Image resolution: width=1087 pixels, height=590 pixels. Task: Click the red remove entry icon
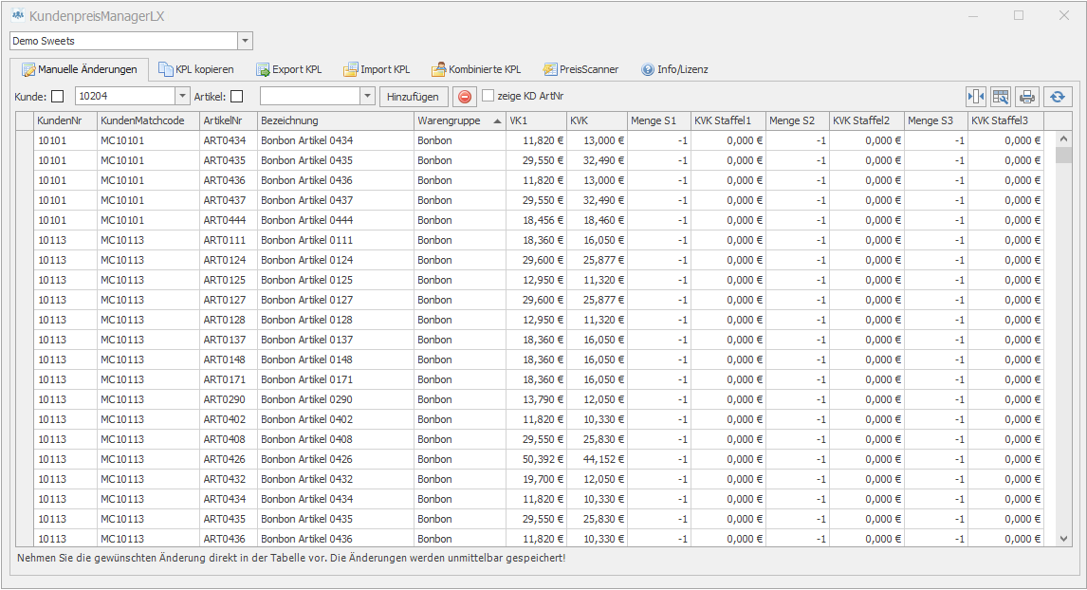click(464, 96)
